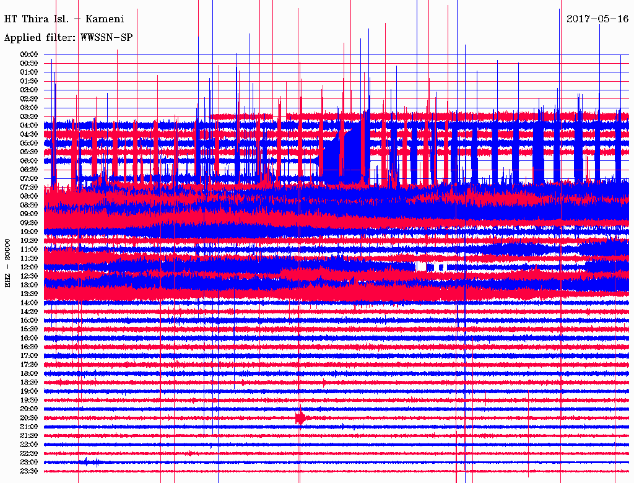Click the 17:30 time label
This screenshot has height=483, width=634.
pyautogui.click(x=29, y=365)
